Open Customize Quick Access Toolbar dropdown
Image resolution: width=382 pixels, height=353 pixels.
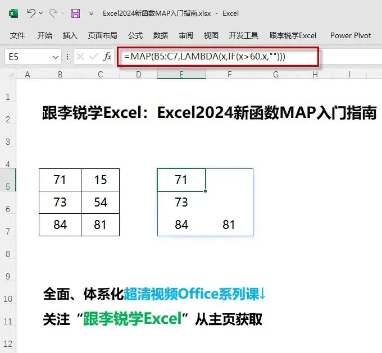click(91, 13)
